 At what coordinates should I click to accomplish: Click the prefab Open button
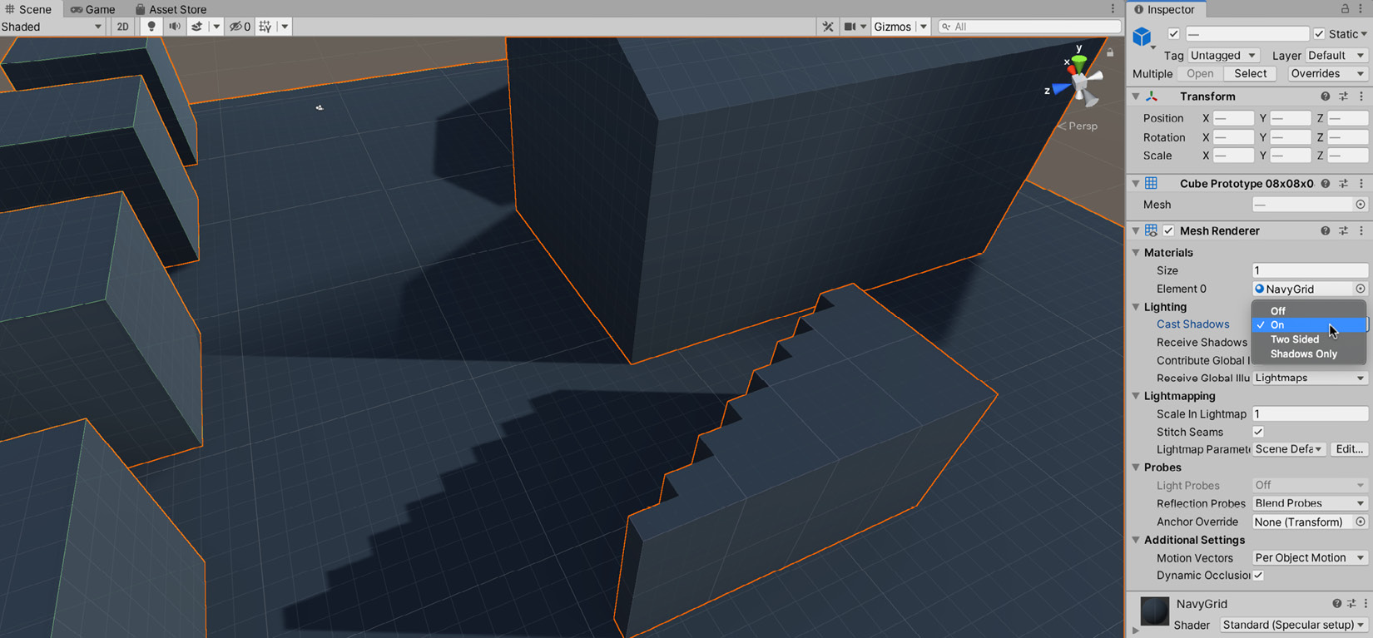click(x=1200, y=73)
